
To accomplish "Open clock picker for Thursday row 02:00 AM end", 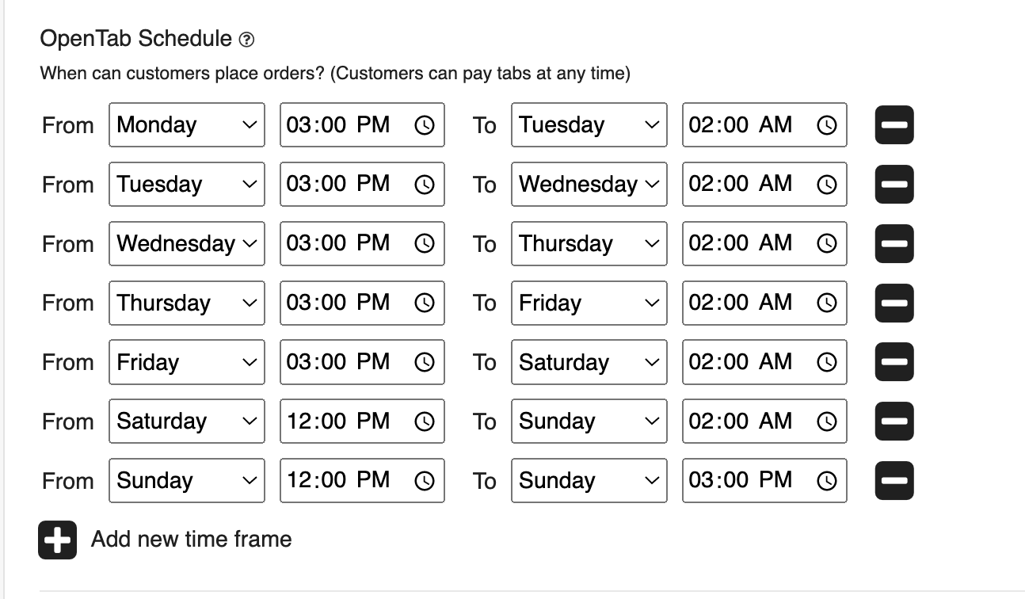I will [x=827, y=303].
